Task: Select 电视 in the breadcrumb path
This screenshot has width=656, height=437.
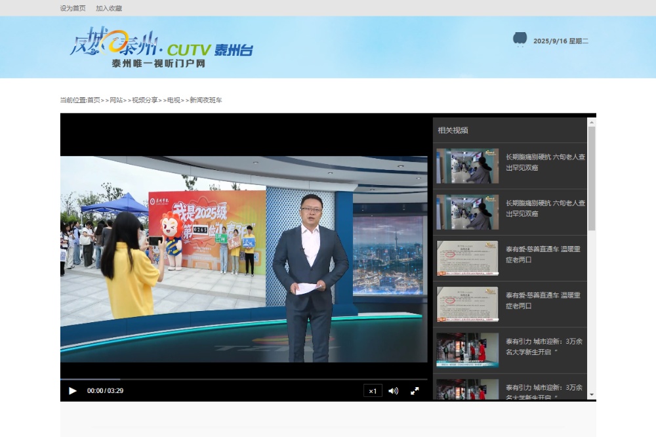Action: (x=174, y=100)
